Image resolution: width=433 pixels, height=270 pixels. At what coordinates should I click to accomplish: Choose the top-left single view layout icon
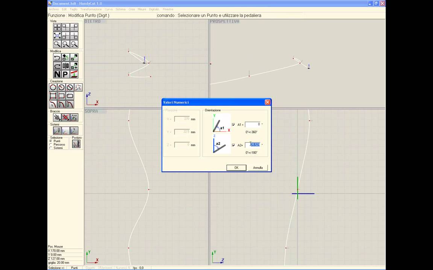(x=66, y=27)
